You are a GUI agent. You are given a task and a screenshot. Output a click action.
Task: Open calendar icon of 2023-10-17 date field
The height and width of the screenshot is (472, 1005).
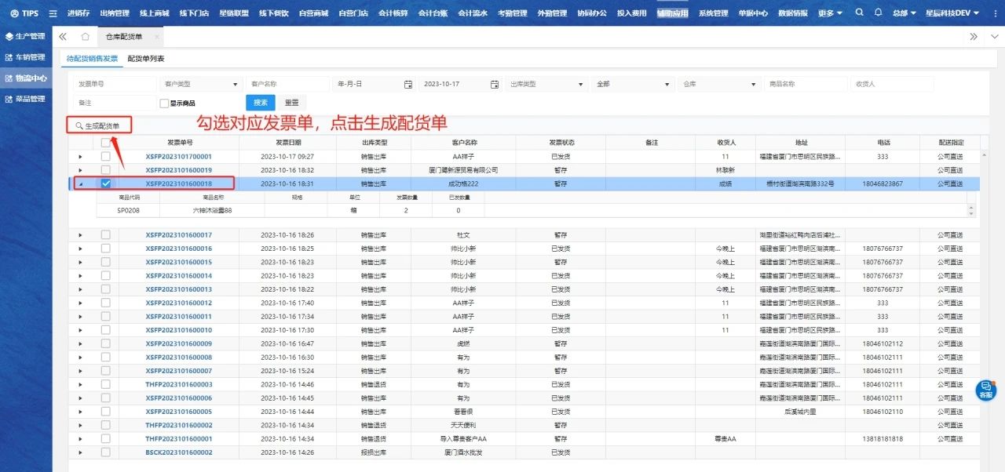click(x=495, y=85)
